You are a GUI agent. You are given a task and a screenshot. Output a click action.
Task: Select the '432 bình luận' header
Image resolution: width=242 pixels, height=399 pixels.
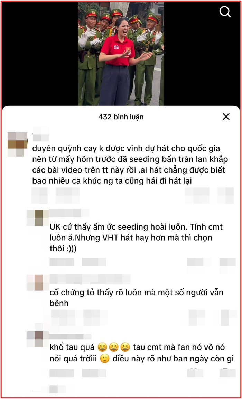121,117
